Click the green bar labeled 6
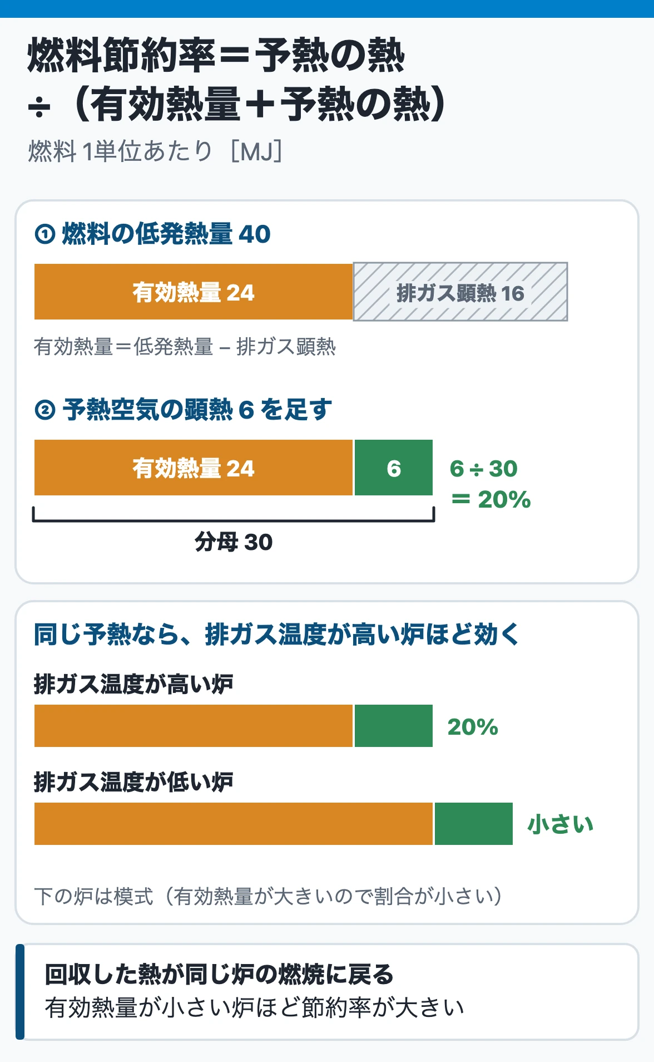Screen dimensions: 654x1062 [x=394, y=468]
